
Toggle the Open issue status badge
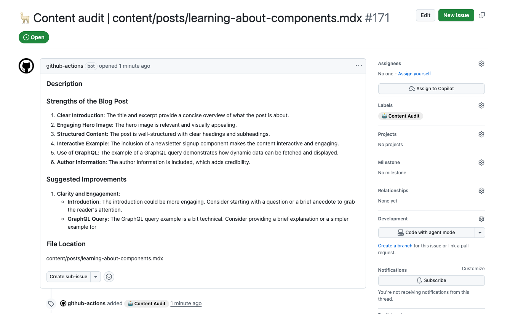(34, 37)
